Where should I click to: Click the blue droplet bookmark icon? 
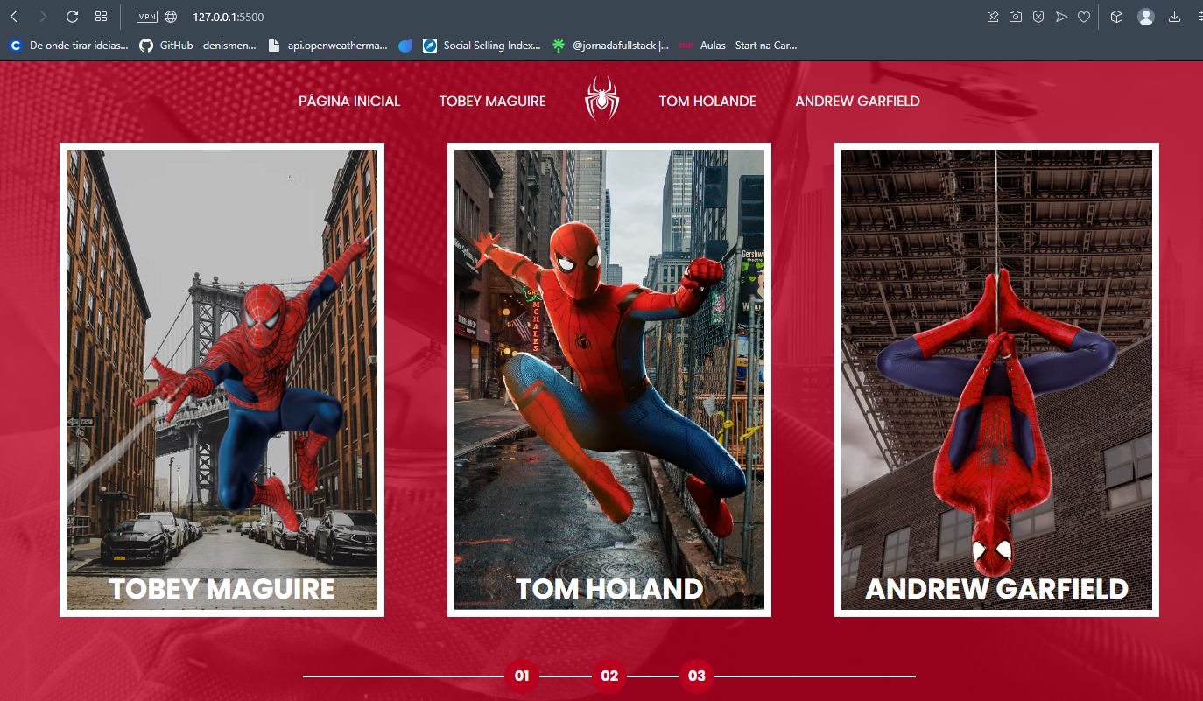405,46
